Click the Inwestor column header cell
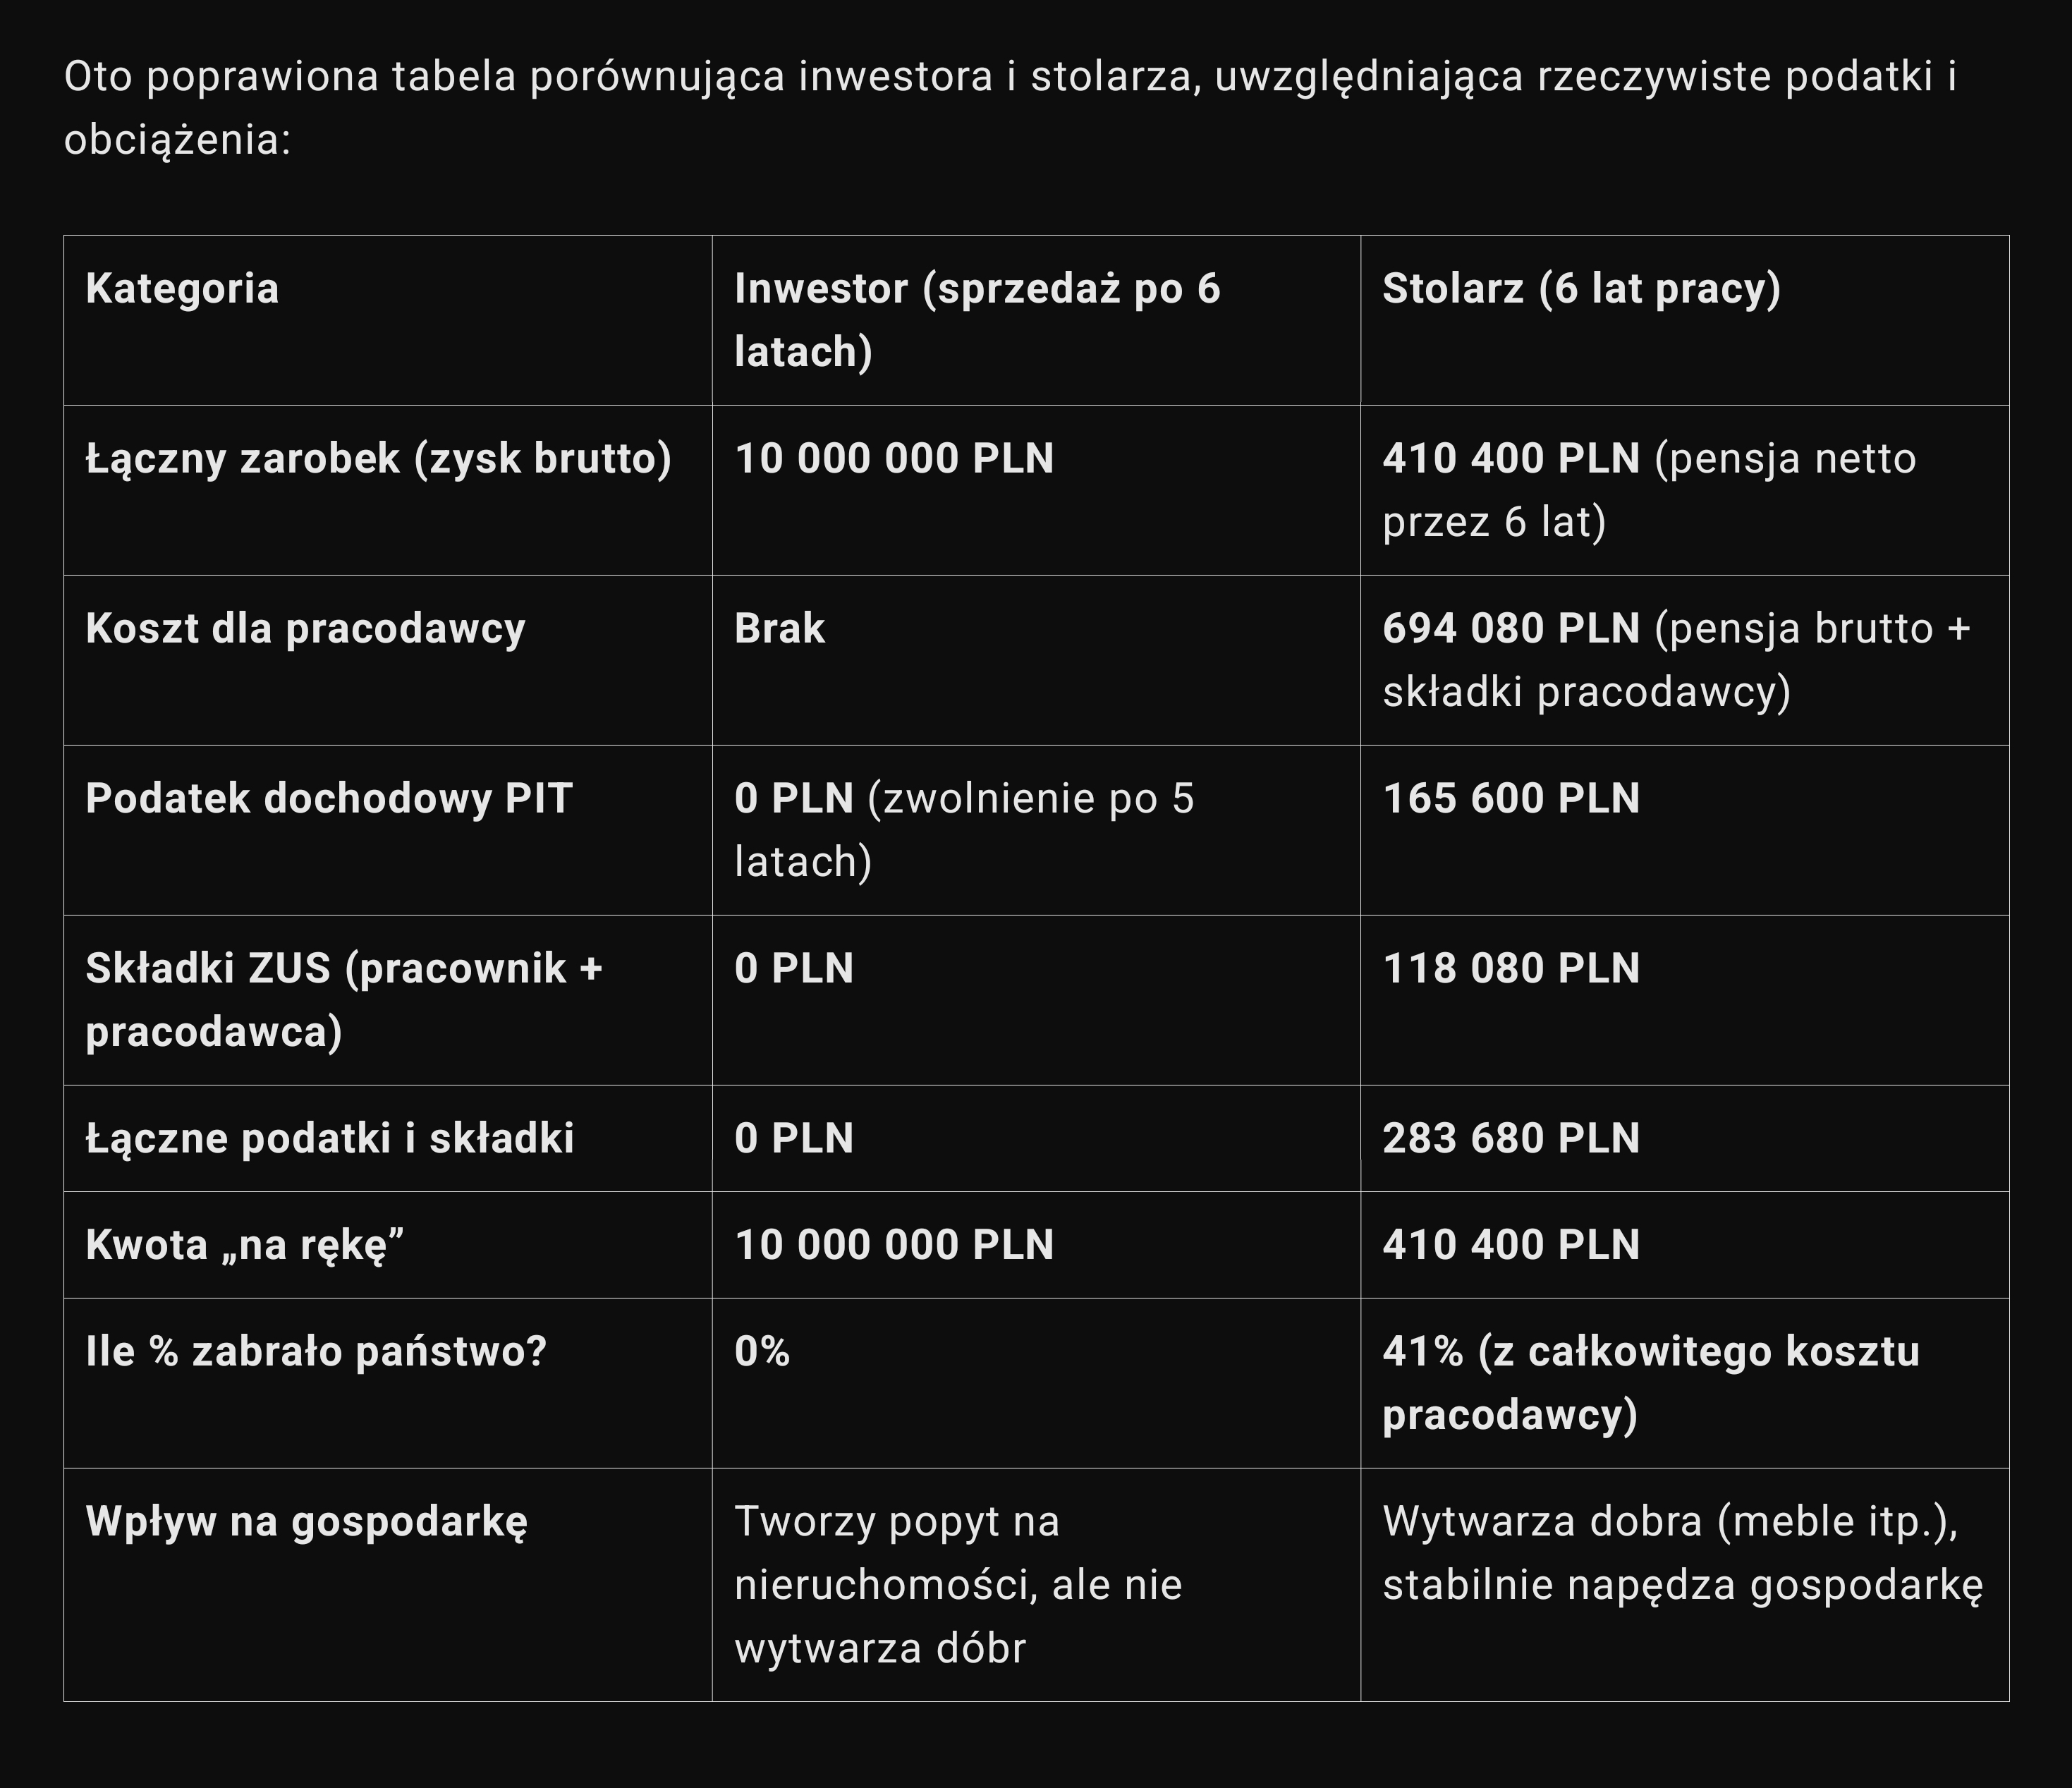This screenshot has width=2072, height=1788. point(976,320)
